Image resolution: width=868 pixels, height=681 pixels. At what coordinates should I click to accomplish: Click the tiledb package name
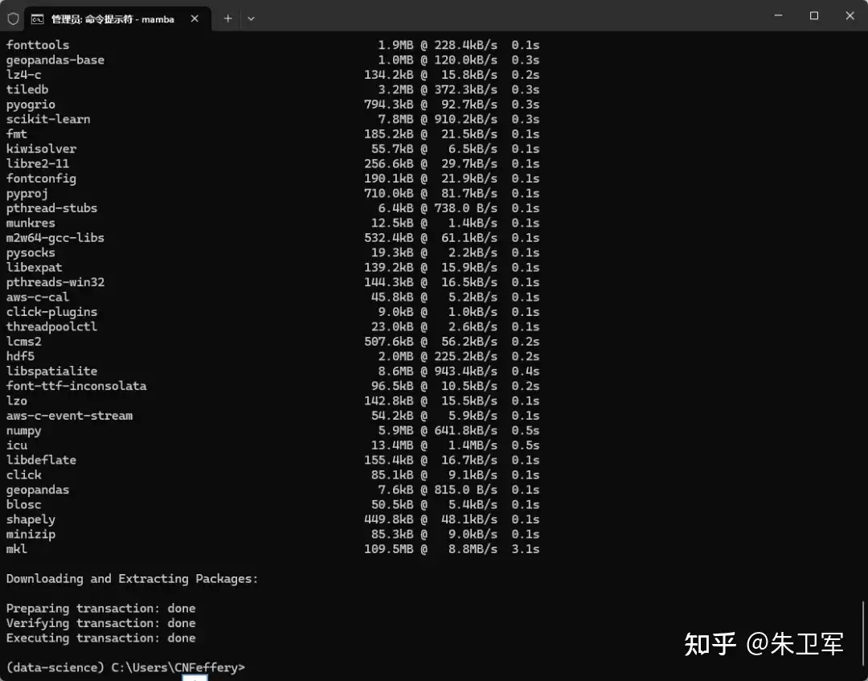[27, 90]
